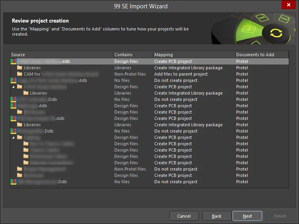Go Back to the previous wizard page

pos(217,216)
